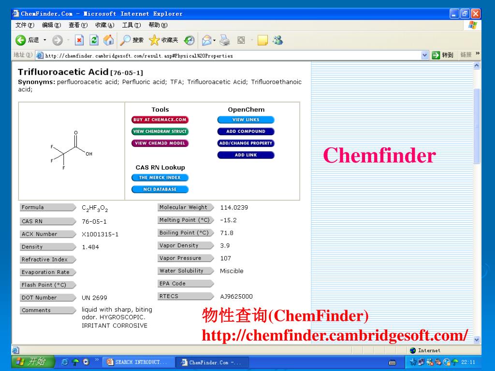The height and width of the screenshot is (371, 495).
Task: Click the Water Solubility label
Action: [186, 271]
